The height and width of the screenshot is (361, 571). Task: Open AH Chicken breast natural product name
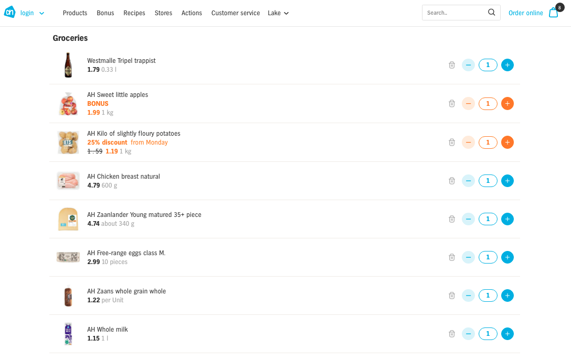(x=123, y=177)
